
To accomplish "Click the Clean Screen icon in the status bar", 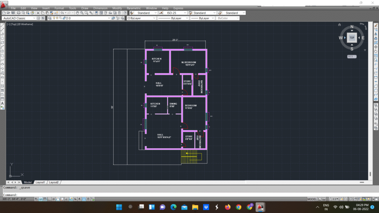I will click(376, 199).
